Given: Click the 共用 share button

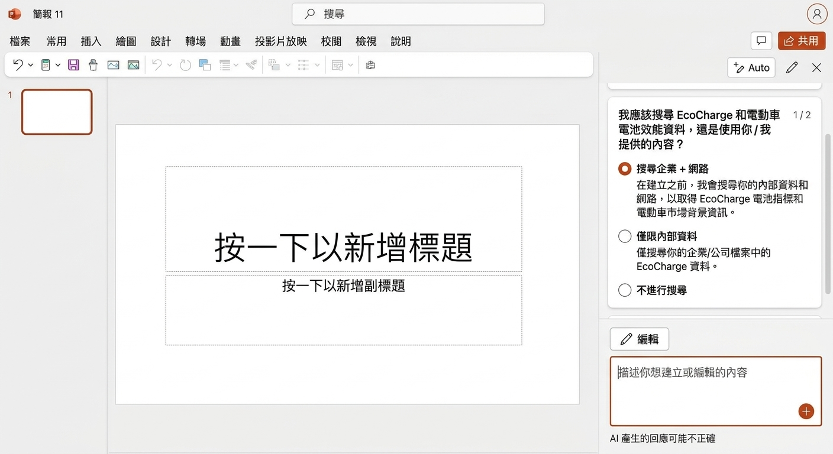Looking at the screenshot, I should tap(802, 41).
